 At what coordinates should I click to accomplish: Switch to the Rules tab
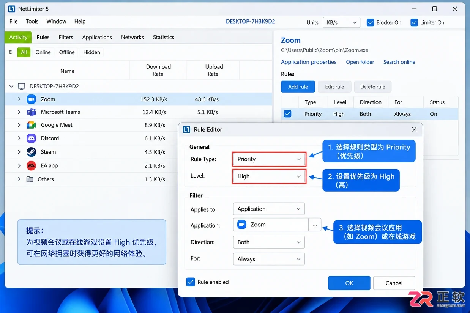point(43,37)
